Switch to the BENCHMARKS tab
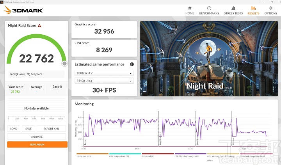 [x=209, y=11]
